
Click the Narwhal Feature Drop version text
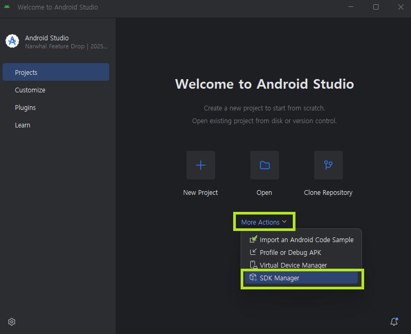(67, 46)
